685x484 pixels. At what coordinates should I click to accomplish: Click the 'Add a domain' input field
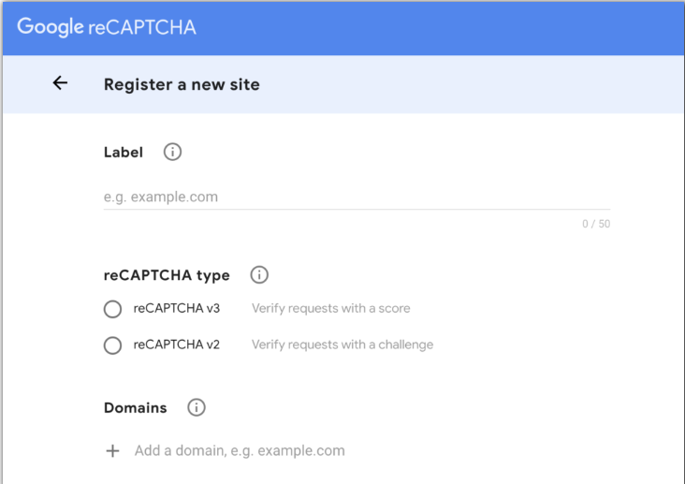click(240, 450)
